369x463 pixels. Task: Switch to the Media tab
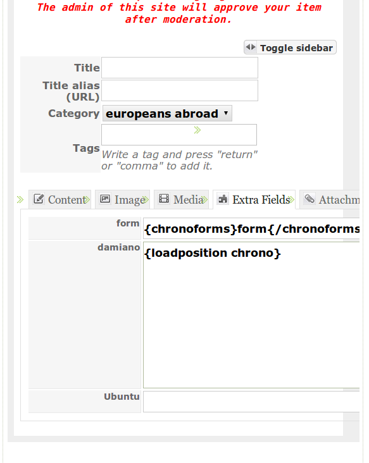coord(181,200)
